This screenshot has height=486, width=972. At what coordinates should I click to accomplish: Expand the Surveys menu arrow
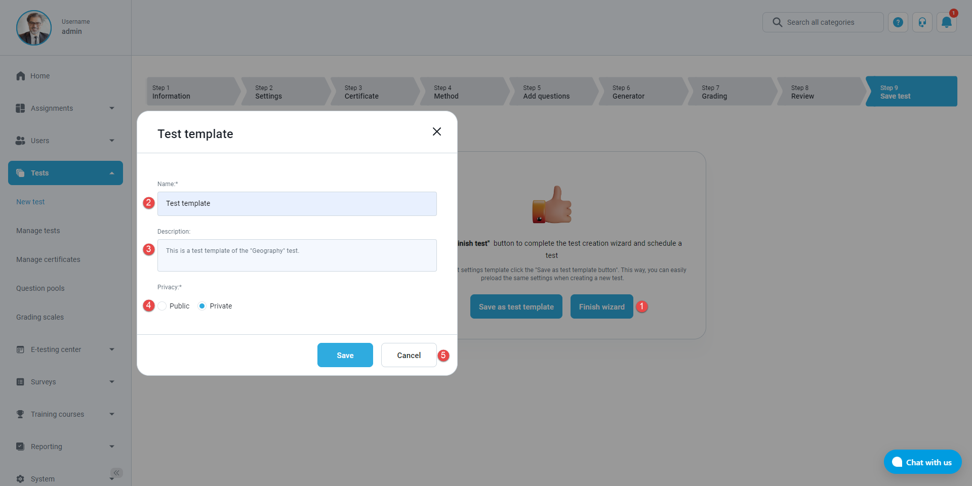point(112,382)
